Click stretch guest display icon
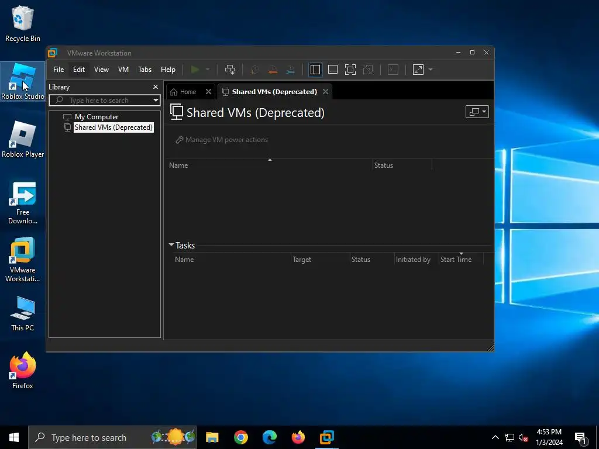 coord(418,70)
